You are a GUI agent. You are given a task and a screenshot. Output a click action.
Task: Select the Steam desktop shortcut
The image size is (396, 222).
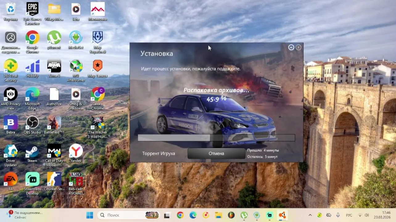[x=32, y=154]
